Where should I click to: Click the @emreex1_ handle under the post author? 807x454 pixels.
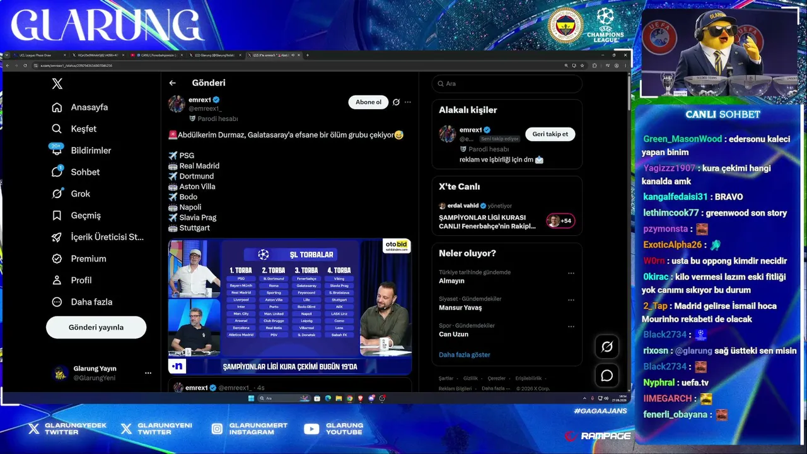[205, 108]
